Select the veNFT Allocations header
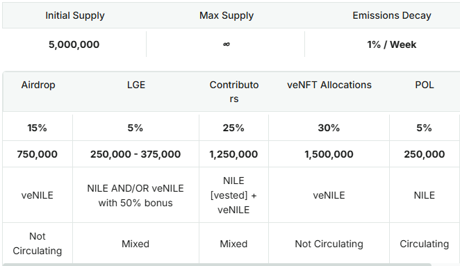The width and height of the screenshot is (460, 266). click(329, 85)
